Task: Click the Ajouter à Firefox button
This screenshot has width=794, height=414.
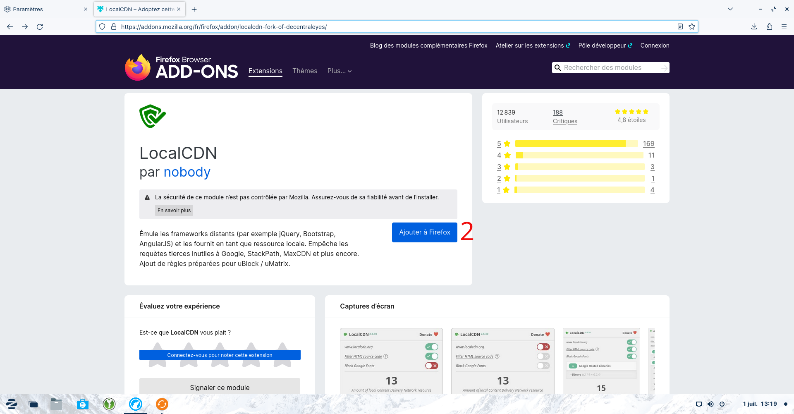Action: tap(424, 232)
